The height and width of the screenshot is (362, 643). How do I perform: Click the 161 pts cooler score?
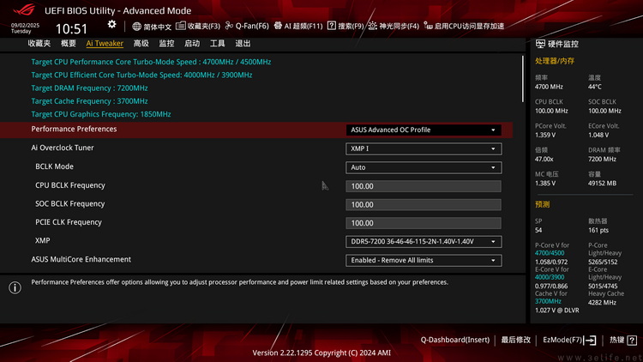click(x=598, y=230)
